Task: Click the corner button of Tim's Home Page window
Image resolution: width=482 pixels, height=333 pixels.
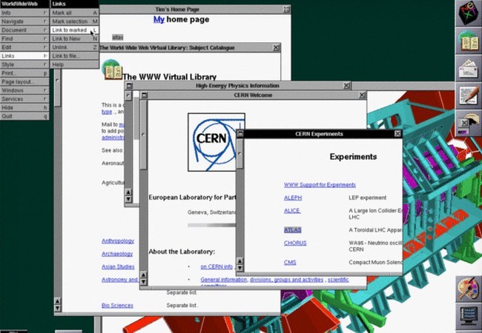Action: pyautogui.click(x=286, y=9)
